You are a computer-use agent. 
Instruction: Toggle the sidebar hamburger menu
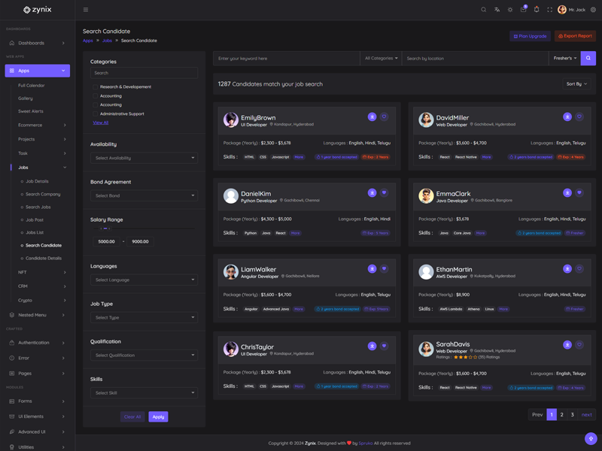(x=86, y=10)
